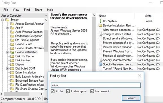Open the Share menu

38,10
